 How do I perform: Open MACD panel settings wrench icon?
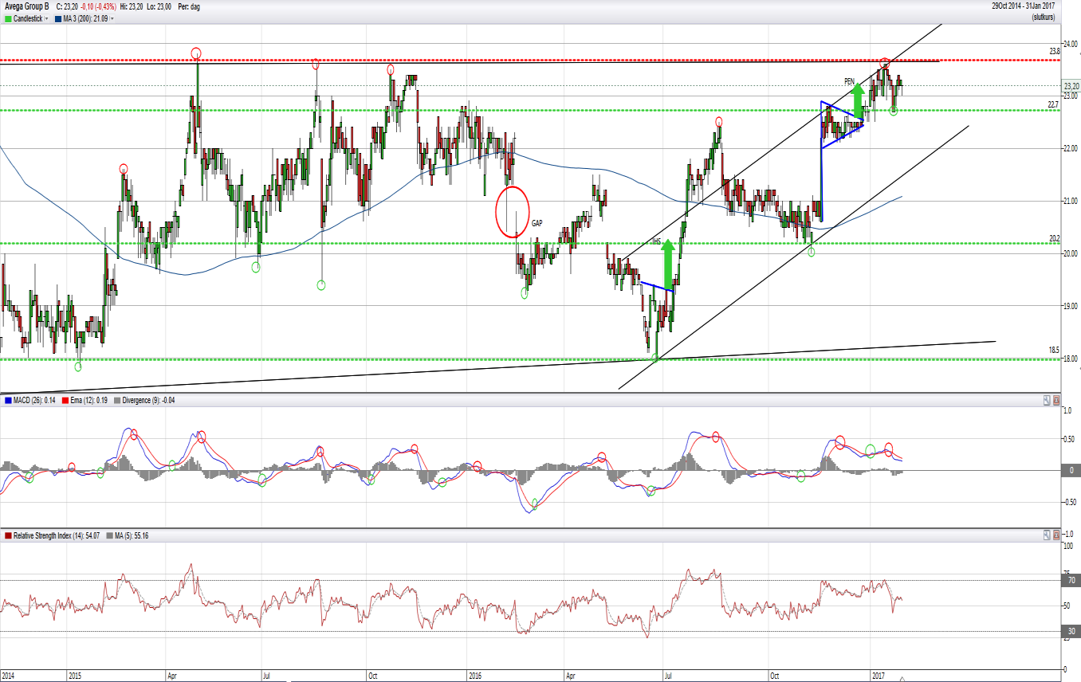[x=1046, y=400]
